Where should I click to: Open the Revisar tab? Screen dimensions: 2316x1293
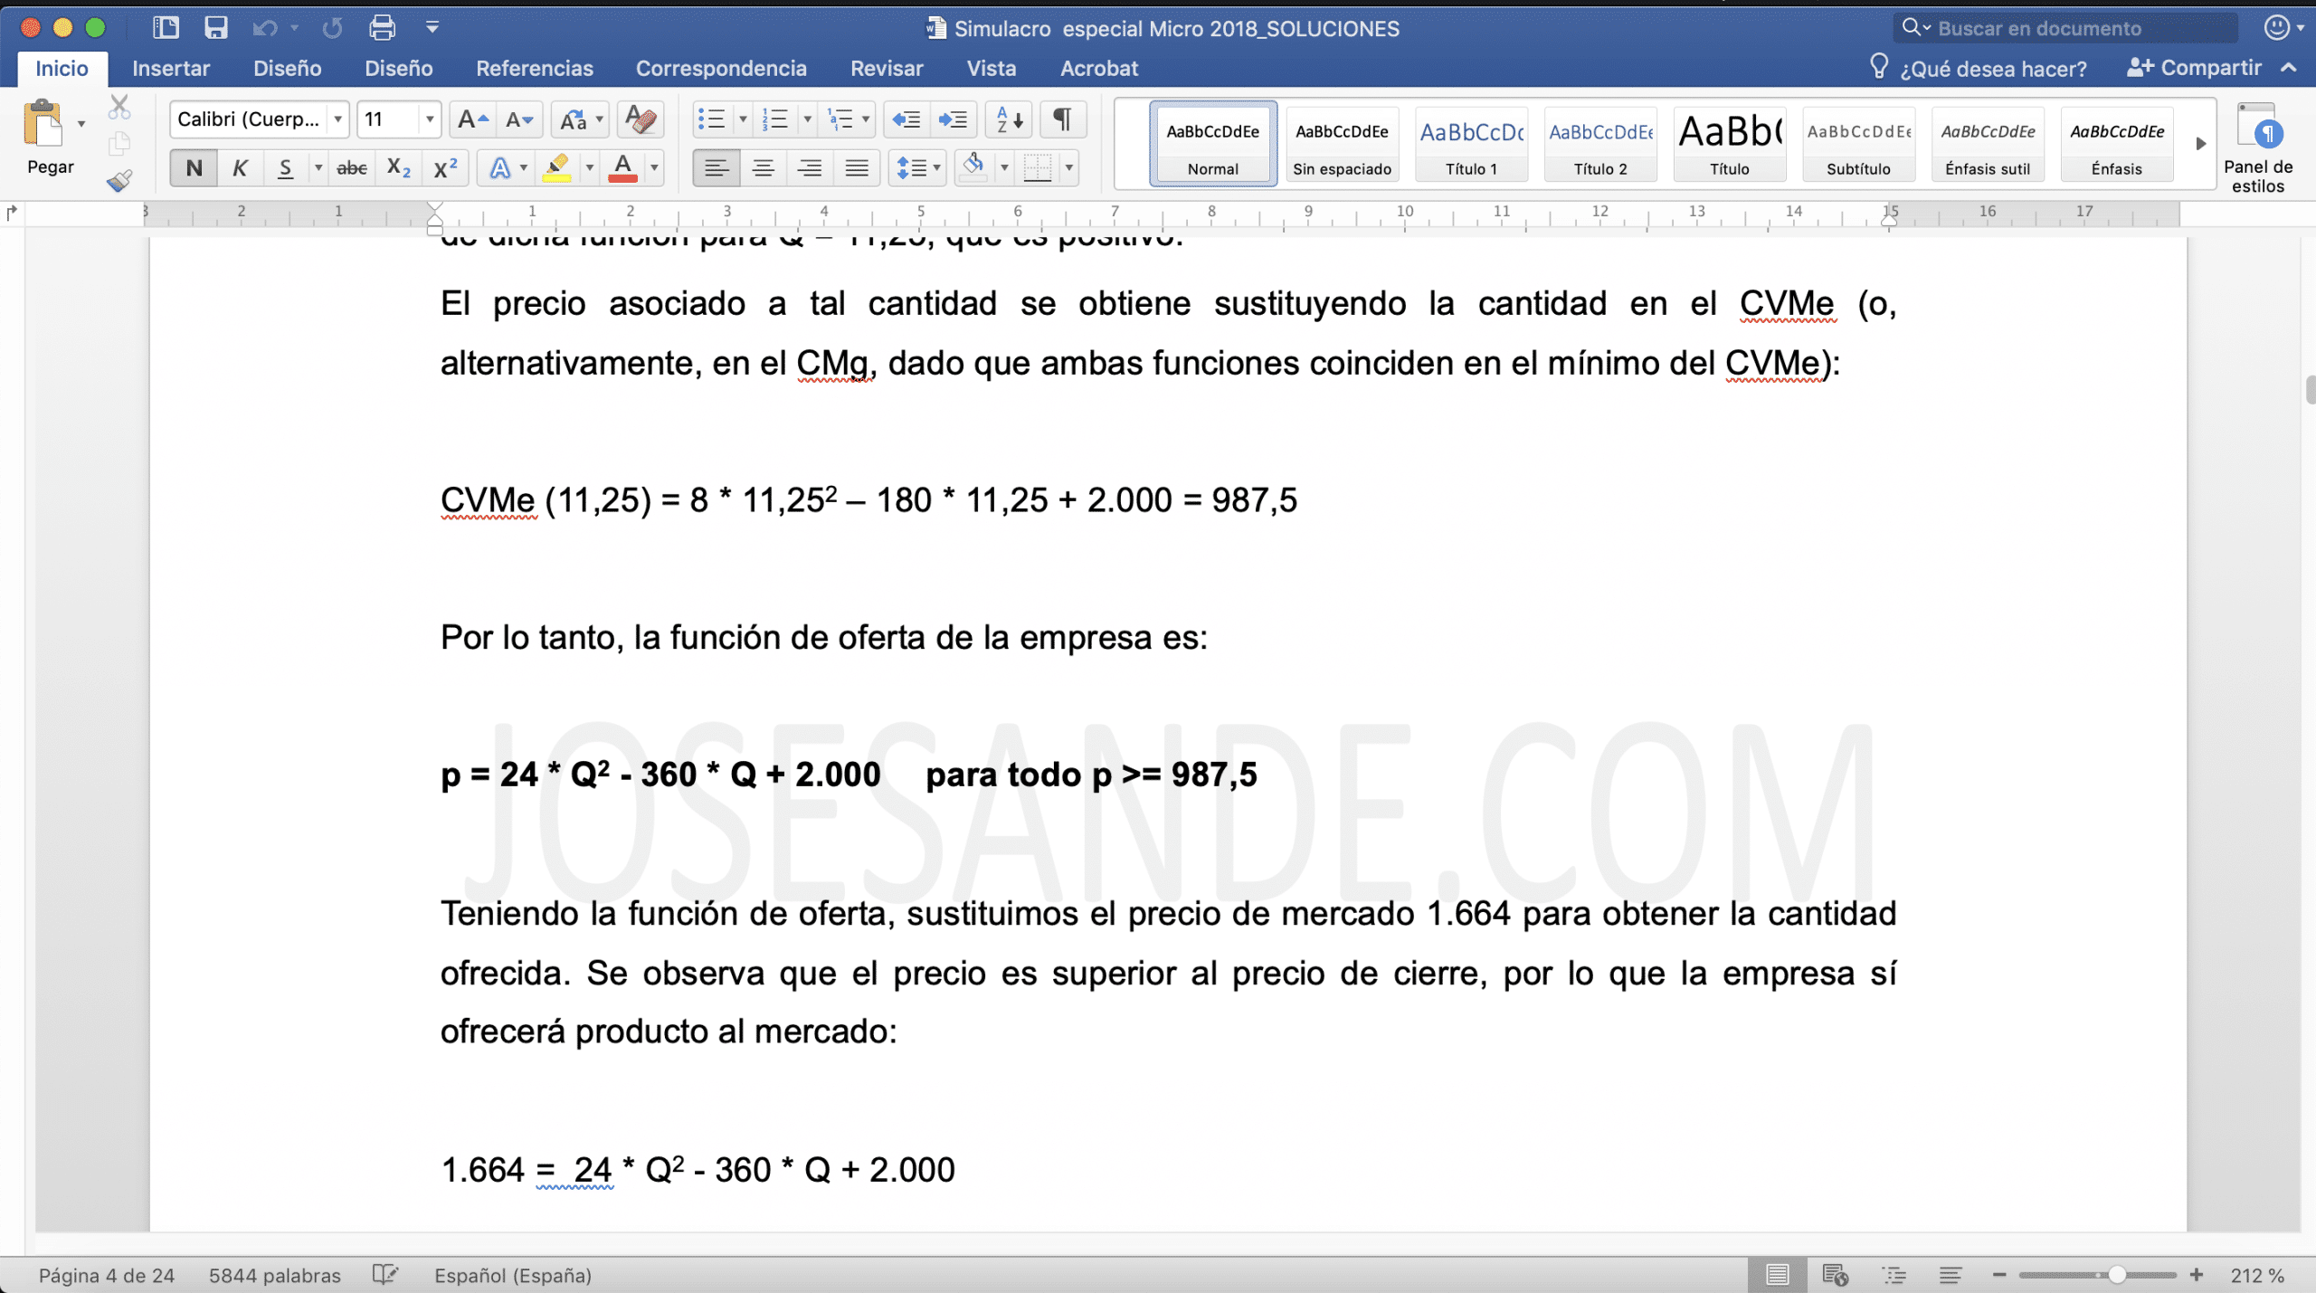[887, 69]
